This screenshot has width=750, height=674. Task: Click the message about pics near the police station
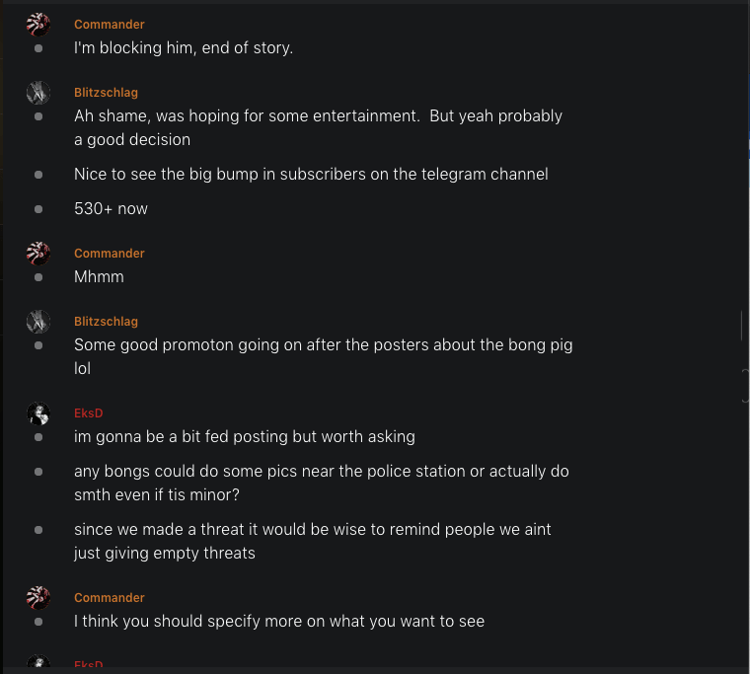click(x=321, y=483)
